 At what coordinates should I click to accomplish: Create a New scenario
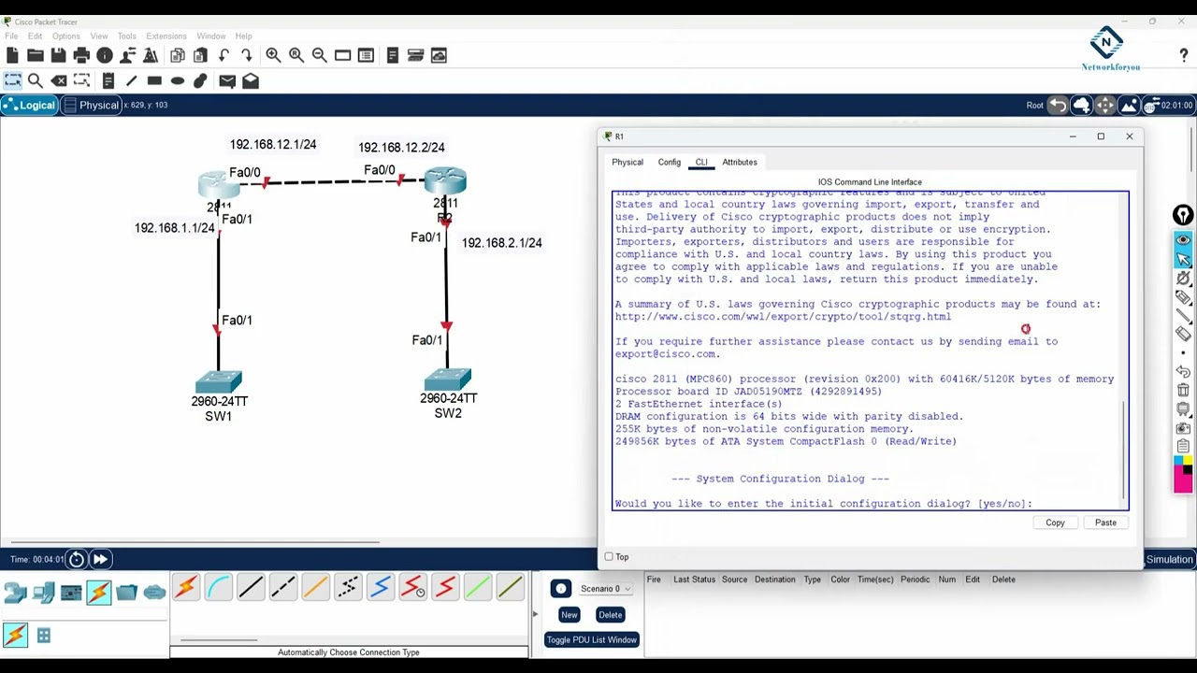[x=570, y=615]
